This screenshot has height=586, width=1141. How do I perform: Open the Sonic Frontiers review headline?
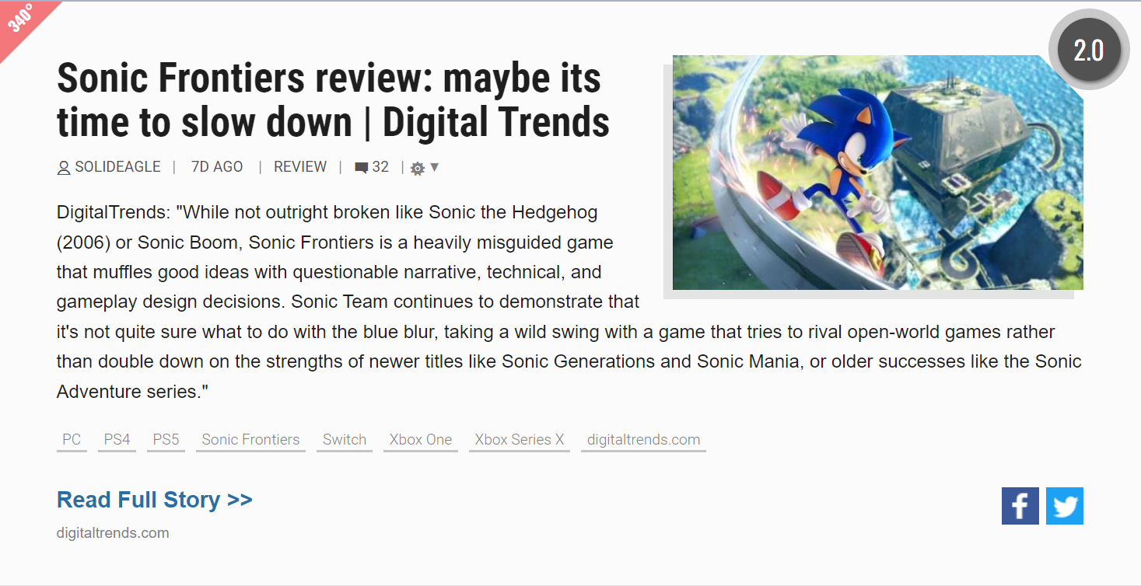click(x=333, y=99)
